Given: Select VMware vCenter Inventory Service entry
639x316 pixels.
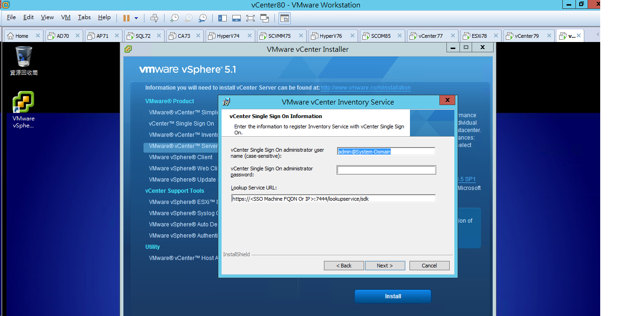Looking at the screenshot, I should pyautogui.click(x=183, y=135).
